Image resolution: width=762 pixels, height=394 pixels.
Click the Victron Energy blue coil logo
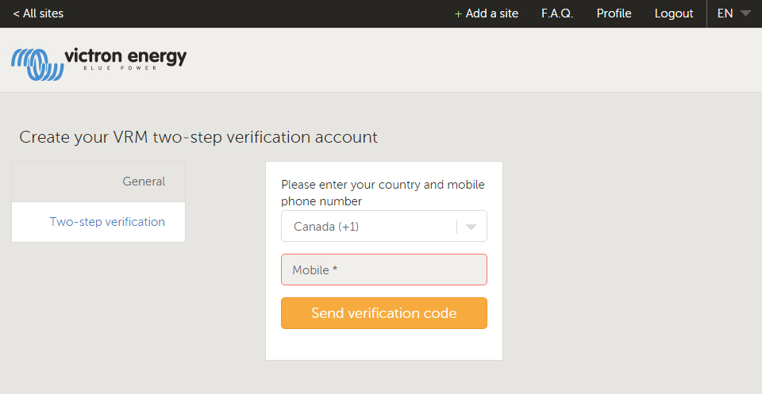tap(36, 63)
